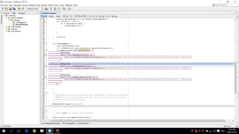The image size is (239, 134).
Task: Open the Source menu
Action: click(x=25, y=5)
